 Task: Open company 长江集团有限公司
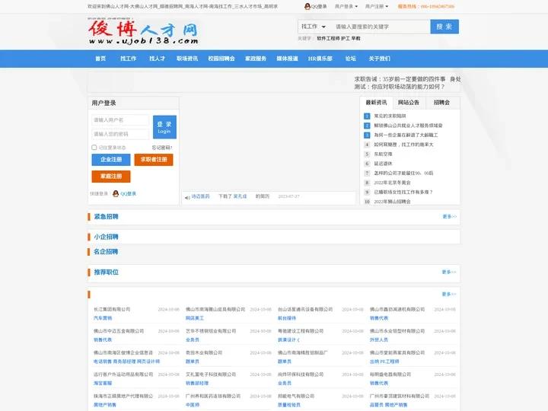click(112, 309)
